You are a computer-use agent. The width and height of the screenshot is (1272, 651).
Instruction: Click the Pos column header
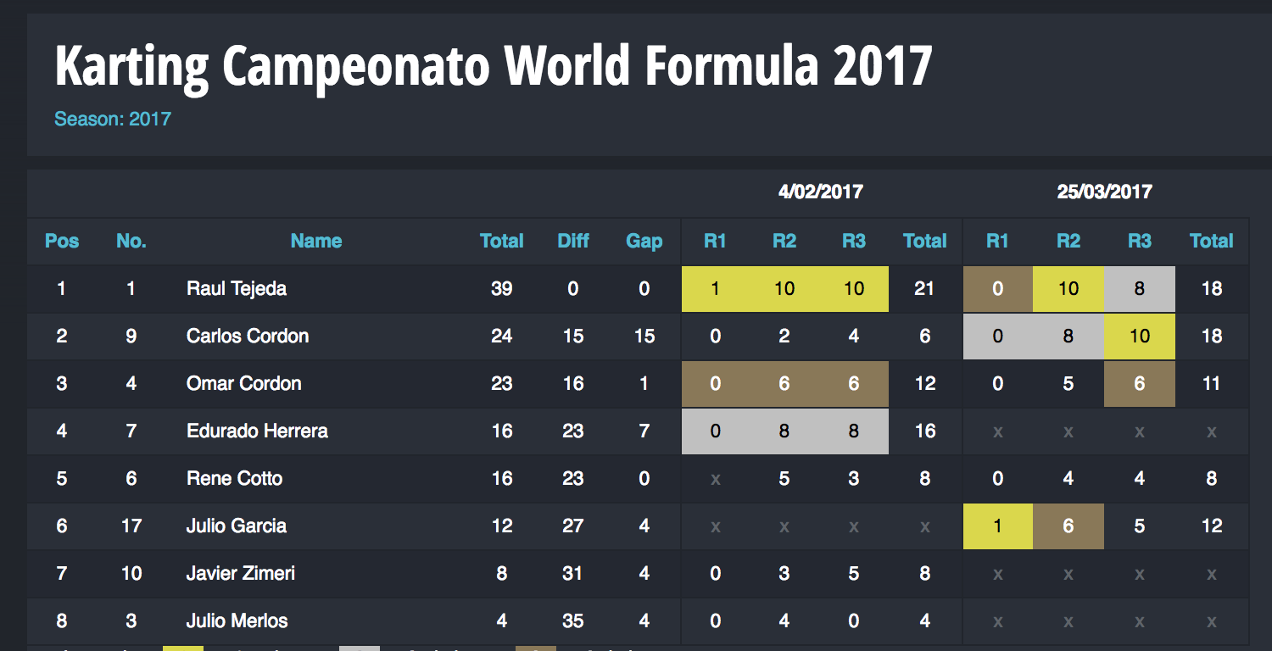coord(62,241)
